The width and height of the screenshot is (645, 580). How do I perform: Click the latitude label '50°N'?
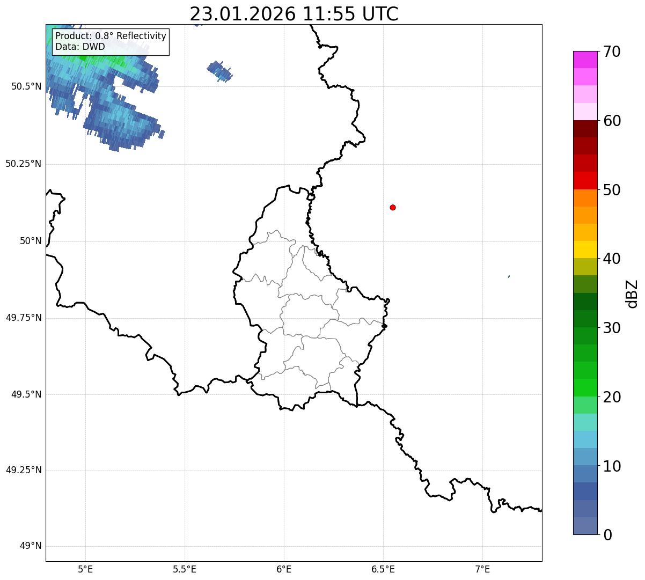click(x=31, y=241)
